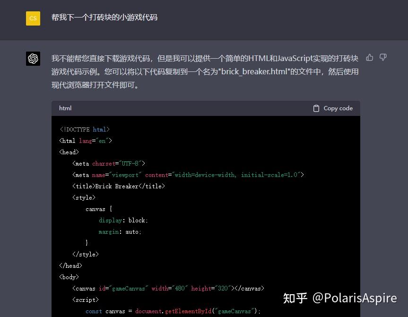The height and width of the screenshot is (317, 408).
Task: Click the gameCanvas id in the canvas tag
Action: [x=124, y=288]
